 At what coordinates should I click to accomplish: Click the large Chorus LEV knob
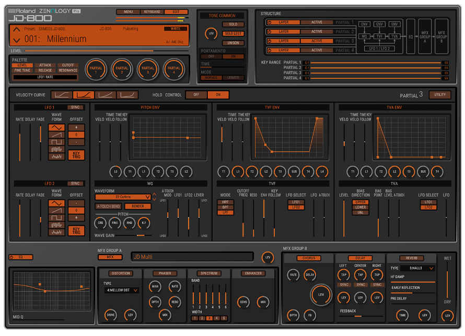(321, 295)
